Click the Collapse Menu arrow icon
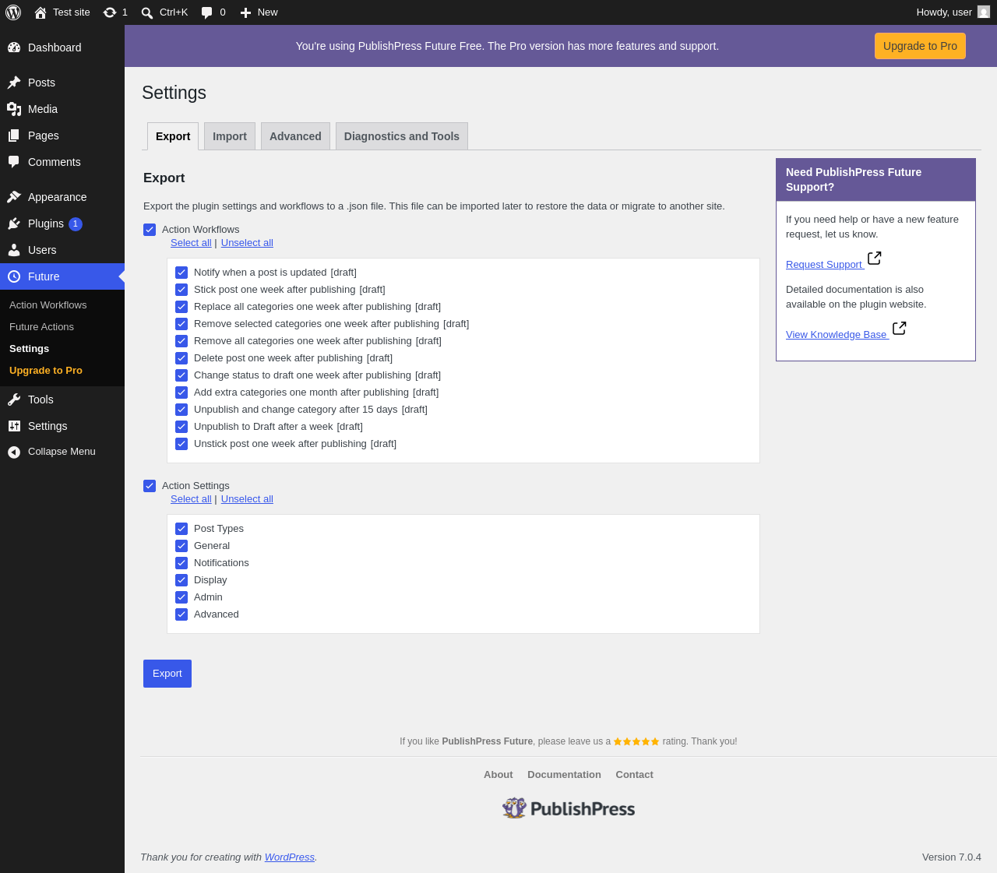This screenshot has width=997, height=873. pos(14,452)
